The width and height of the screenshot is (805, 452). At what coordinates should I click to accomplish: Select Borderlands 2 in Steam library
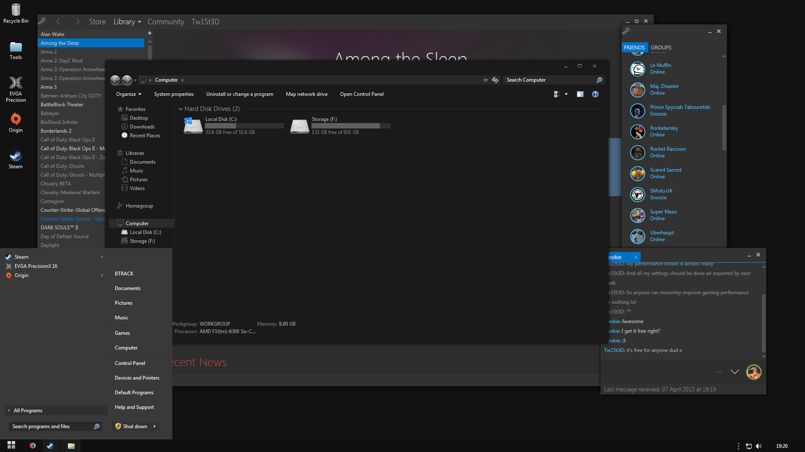point(56,131)
